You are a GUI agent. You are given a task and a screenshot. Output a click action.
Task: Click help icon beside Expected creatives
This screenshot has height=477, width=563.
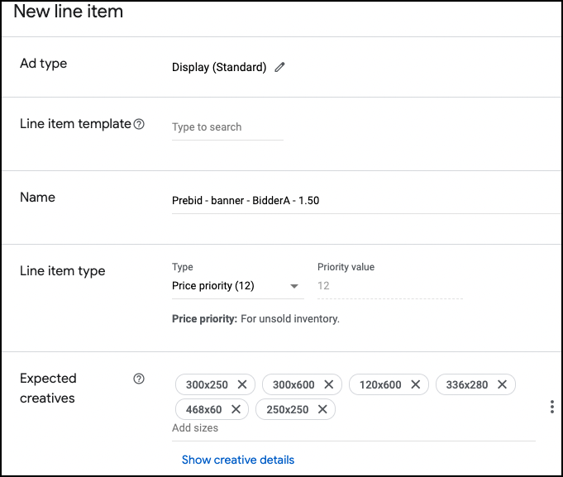click(x=139, y=379)
